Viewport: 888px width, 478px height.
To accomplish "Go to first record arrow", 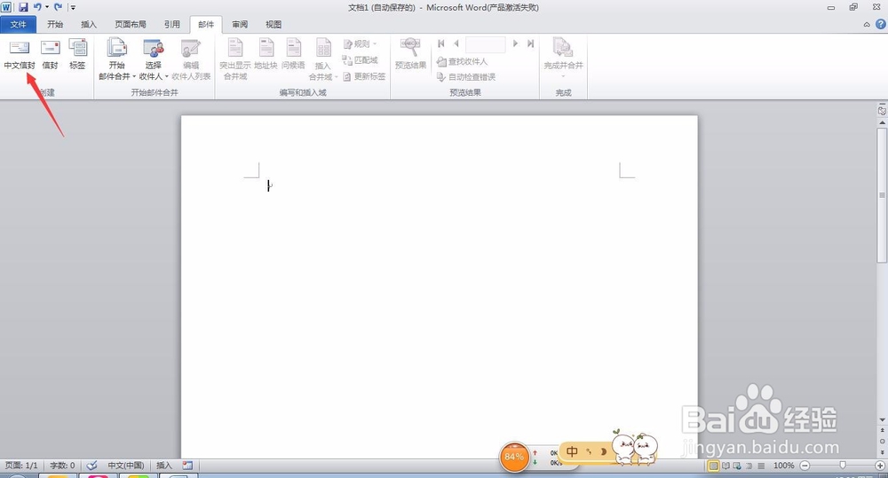I will point(441,43).
